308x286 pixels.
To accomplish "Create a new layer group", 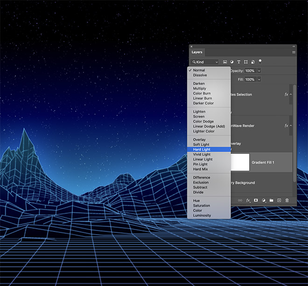I will click(271, 200).
